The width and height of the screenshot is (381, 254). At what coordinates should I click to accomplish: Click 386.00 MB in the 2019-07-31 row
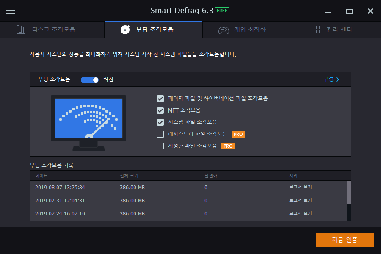coord(132,201)
